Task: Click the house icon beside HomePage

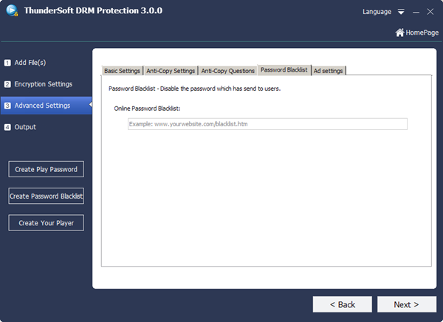Action: click(x=399, y=32)
